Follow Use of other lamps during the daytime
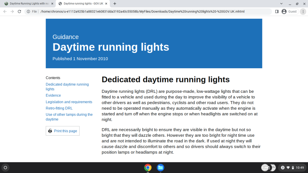Viewport: 308px width, 173px height. tap(69, 117)
